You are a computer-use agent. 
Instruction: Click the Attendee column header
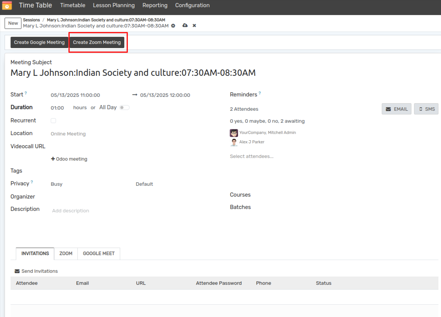tap(27, 283)
